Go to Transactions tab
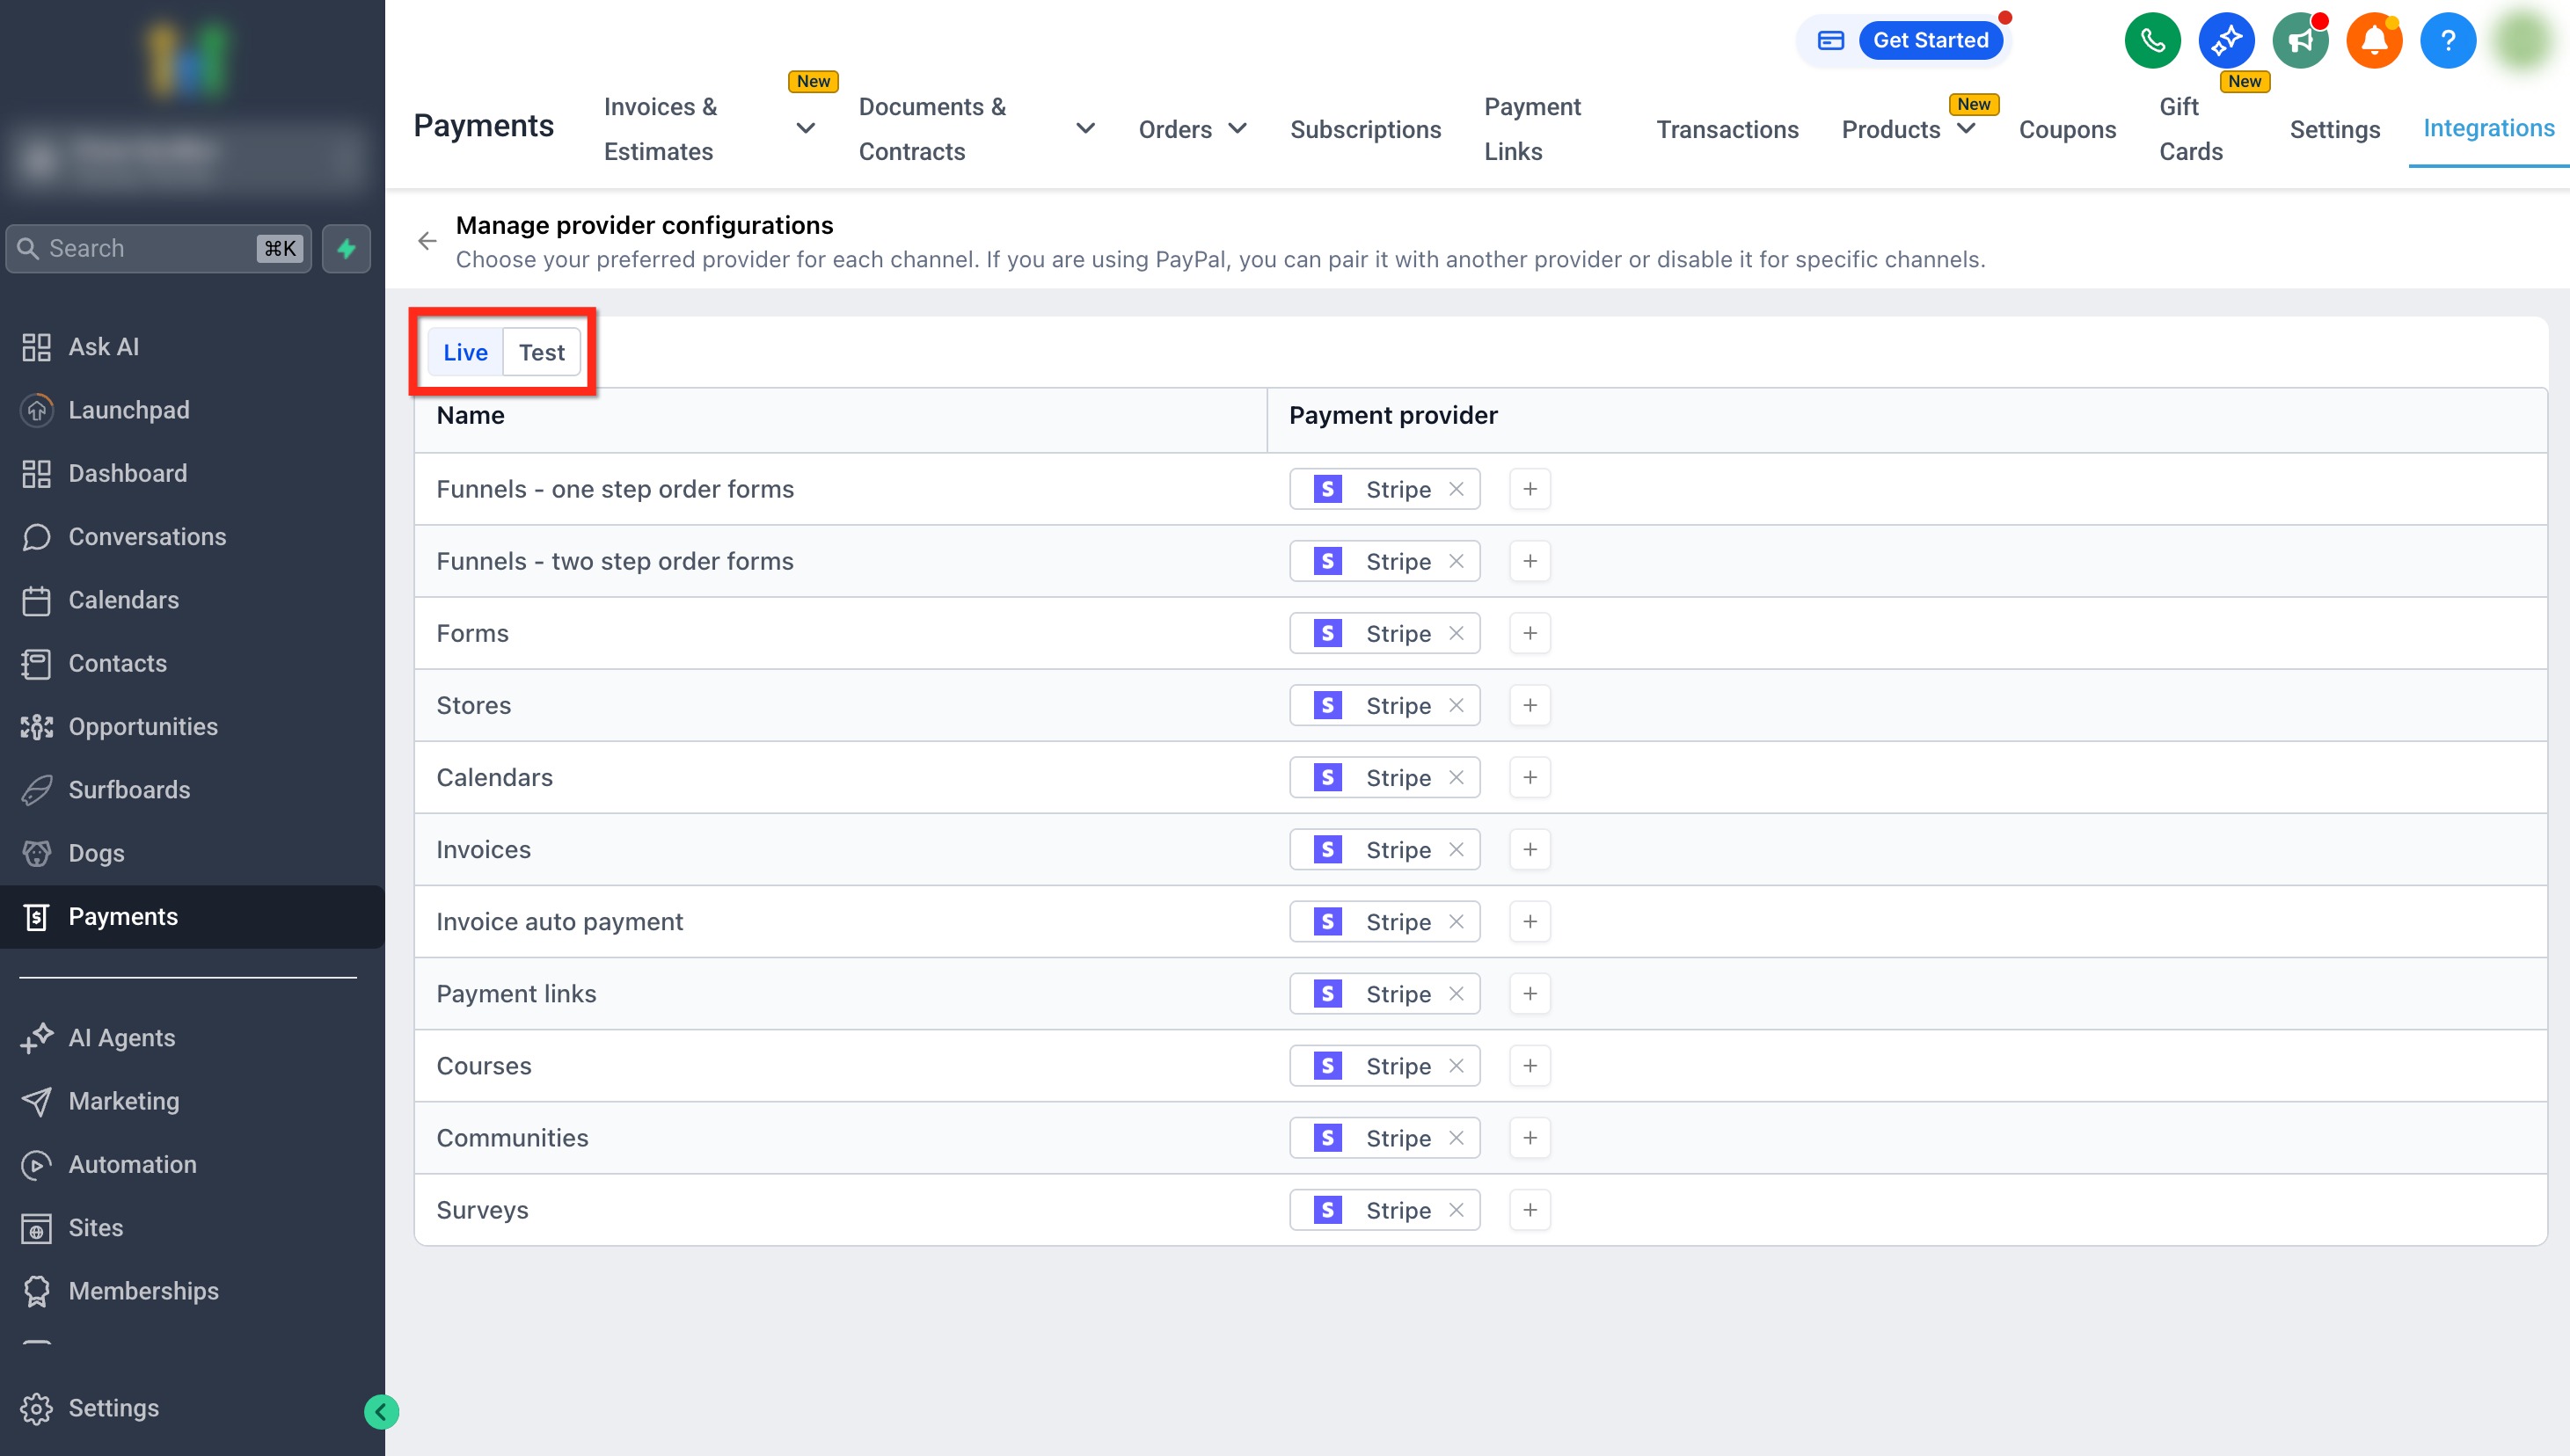Viewport: 2570px width, 1456px height. (x=1727, y=129)
